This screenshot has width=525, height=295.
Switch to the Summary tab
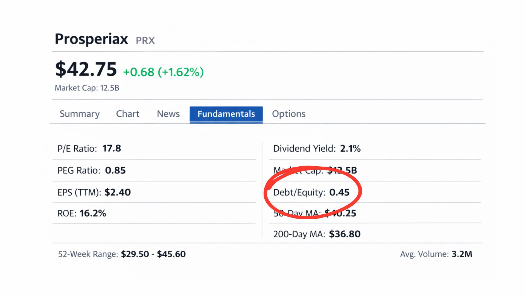pyautogui.click(x=80, y=114)
